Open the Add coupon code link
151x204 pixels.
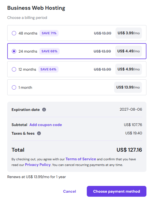[46, 125]
